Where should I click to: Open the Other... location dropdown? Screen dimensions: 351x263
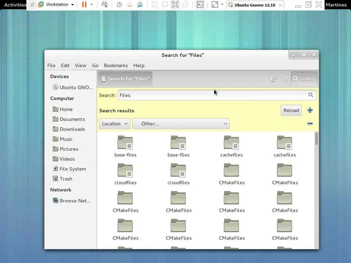click(x=181, y=124)
